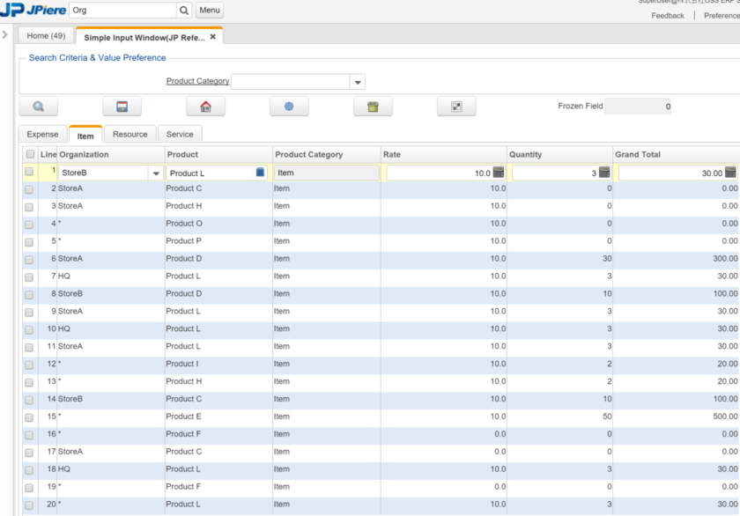Expand the left side panel arrow
Screen dimensions: 740x516
[5, 35]
